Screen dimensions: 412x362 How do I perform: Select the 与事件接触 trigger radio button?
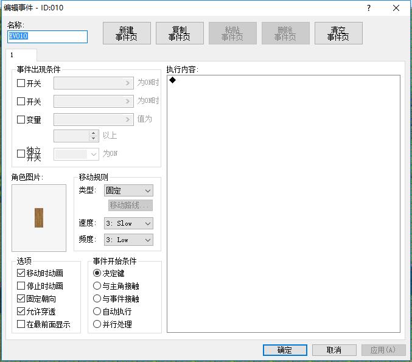(x=97, y=299)
